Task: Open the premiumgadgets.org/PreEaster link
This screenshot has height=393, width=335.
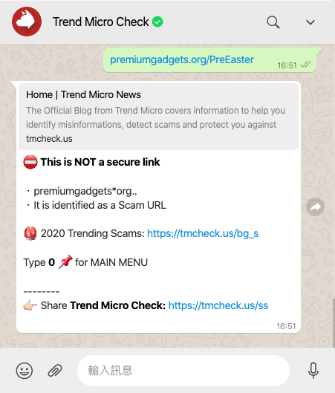Action: [182, 59]
